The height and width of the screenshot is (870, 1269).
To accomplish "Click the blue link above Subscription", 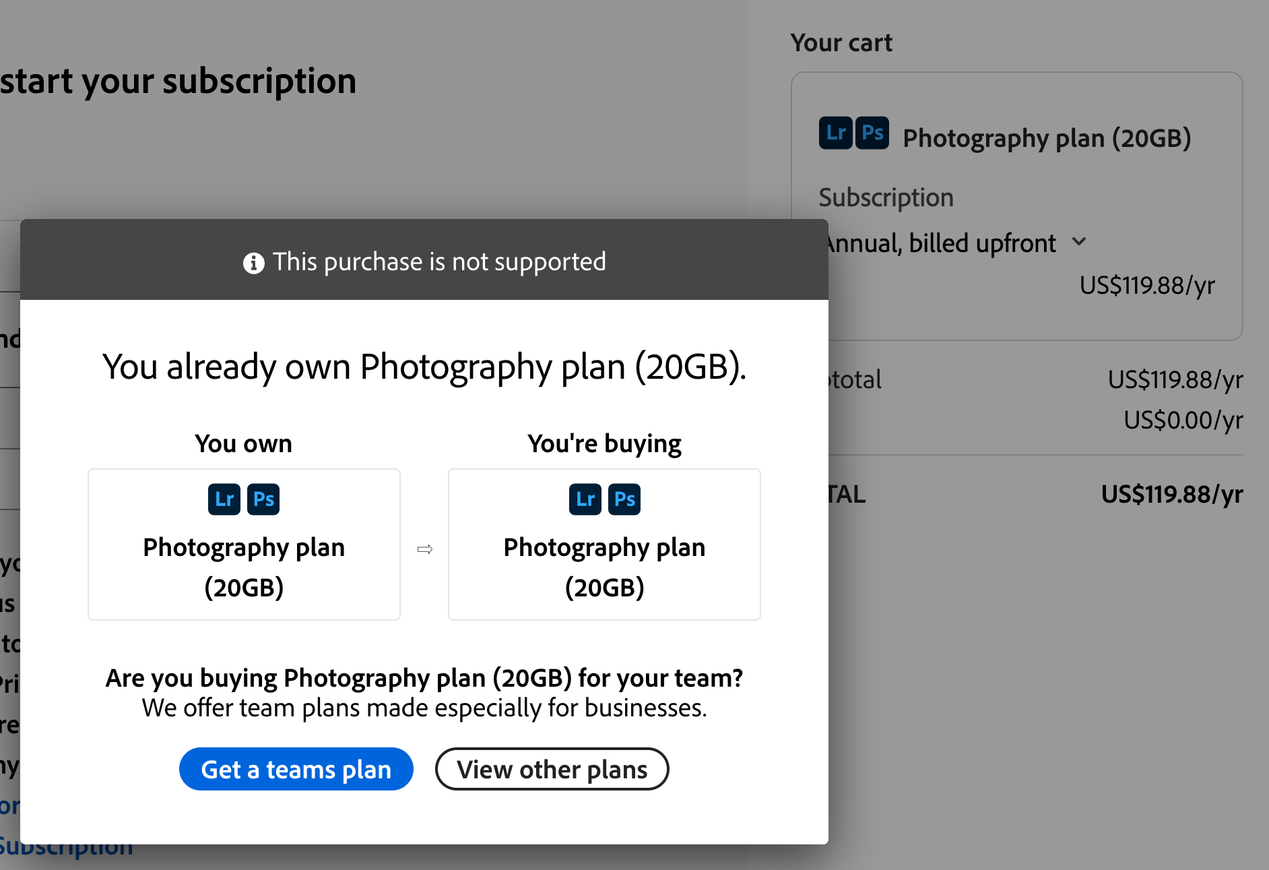I will 8,806.
